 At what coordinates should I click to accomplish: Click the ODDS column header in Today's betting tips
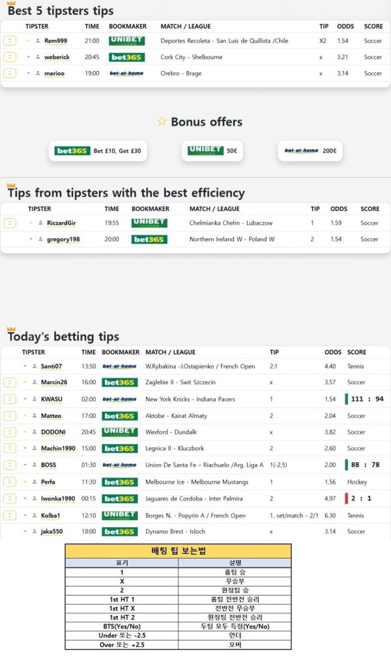pyautogui.click(x=332, y=352)
